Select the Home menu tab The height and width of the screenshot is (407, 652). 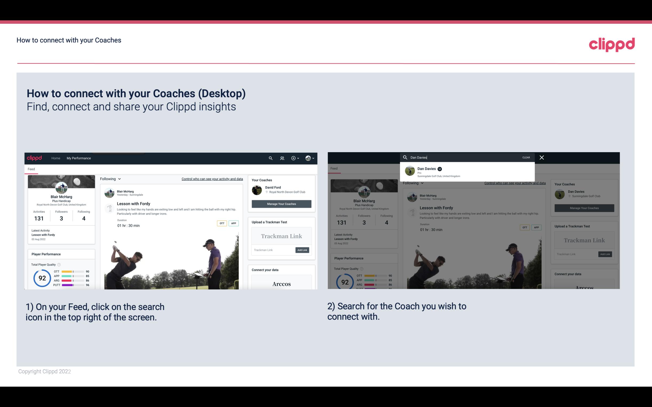56,158
